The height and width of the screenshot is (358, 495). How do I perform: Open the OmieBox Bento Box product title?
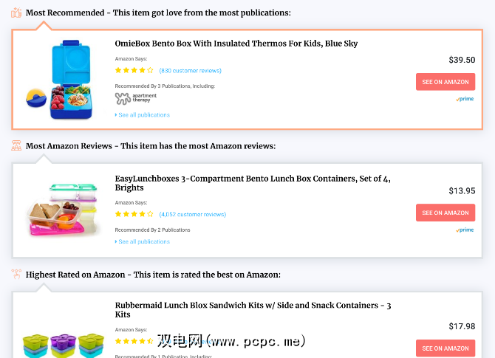tap(236, 44)
